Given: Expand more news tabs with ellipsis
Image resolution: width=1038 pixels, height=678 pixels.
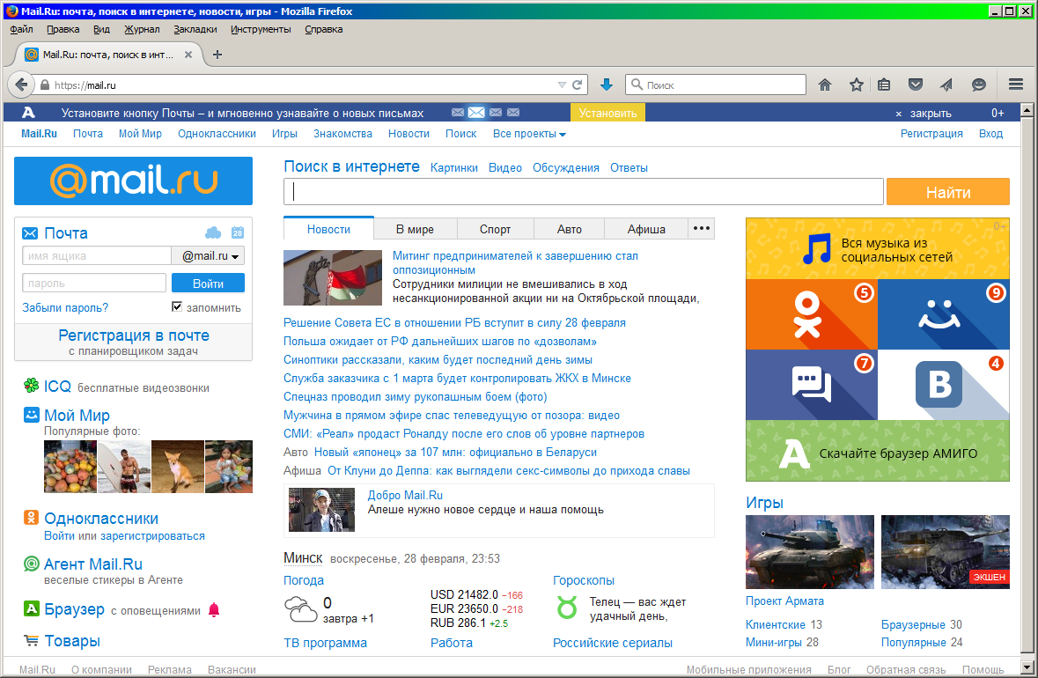Looking at the screenshot, I should pyautogui.click(x=702, y=228).
